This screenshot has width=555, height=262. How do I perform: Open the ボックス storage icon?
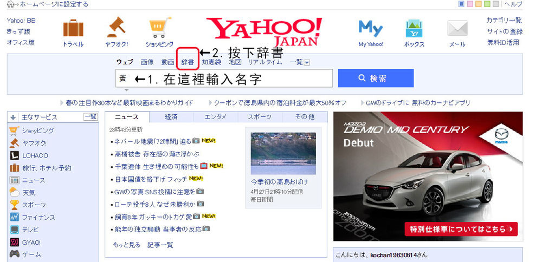point(414,29)
